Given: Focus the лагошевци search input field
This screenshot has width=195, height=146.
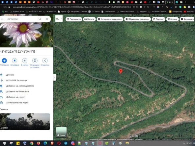Looking at the screenshot, I should tap(22, 19).
